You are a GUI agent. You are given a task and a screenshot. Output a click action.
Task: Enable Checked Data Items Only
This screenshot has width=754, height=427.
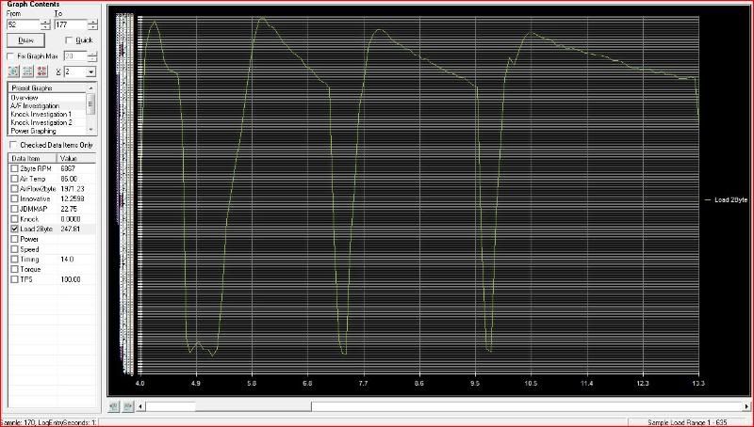[x=12, y=145]
